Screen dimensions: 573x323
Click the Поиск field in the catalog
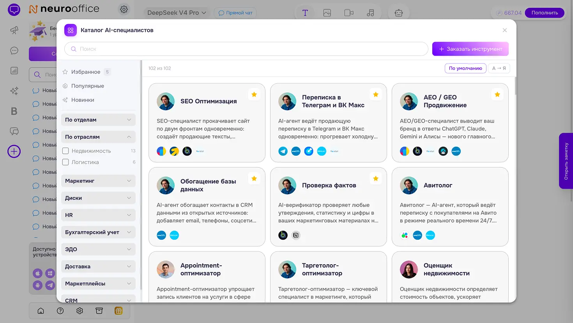[x=246, y=49]
